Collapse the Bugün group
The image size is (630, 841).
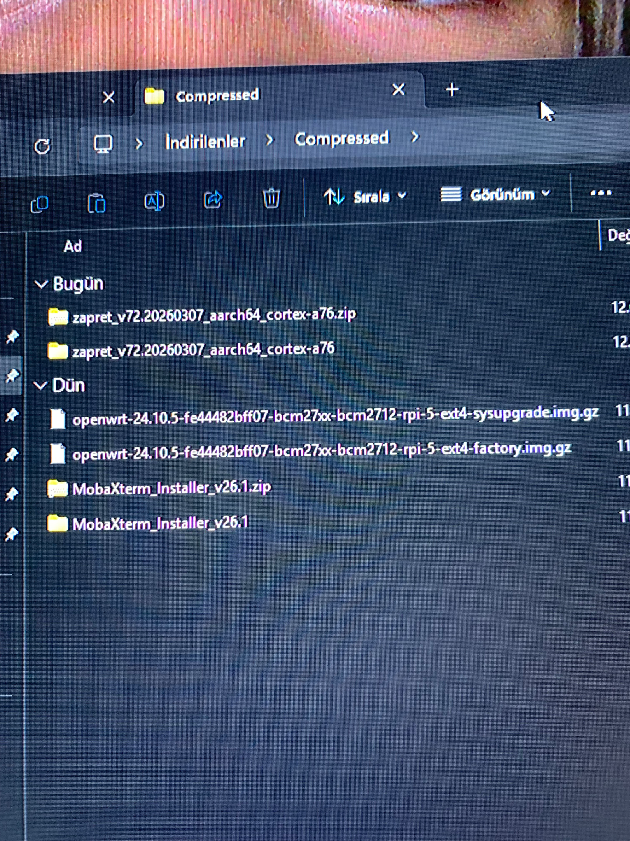[x=41, y=284]
